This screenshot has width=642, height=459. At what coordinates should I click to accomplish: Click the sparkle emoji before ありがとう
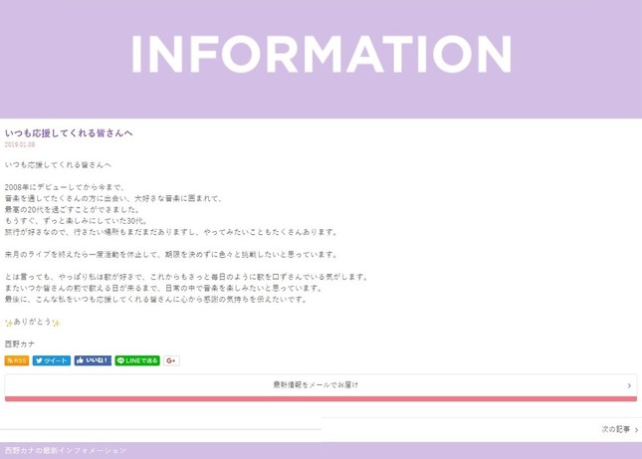9,323
